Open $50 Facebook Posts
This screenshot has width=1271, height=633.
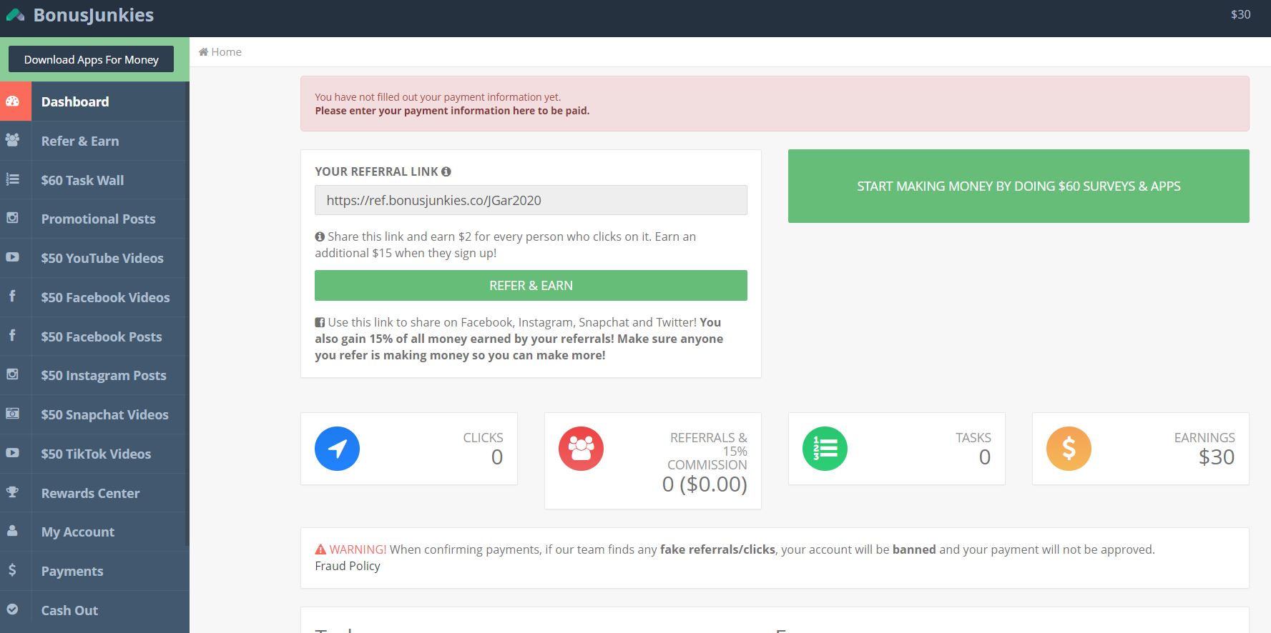tap(94, 337)
